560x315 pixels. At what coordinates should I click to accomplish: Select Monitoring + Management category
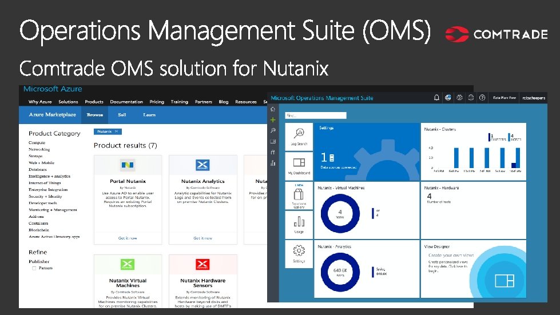(53, 210)
